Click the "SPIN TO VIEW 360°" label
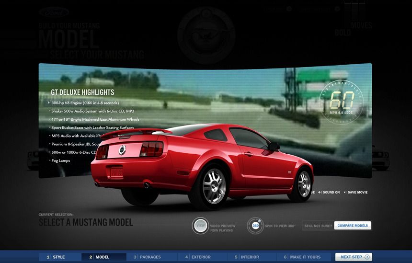 coord(280,226)
